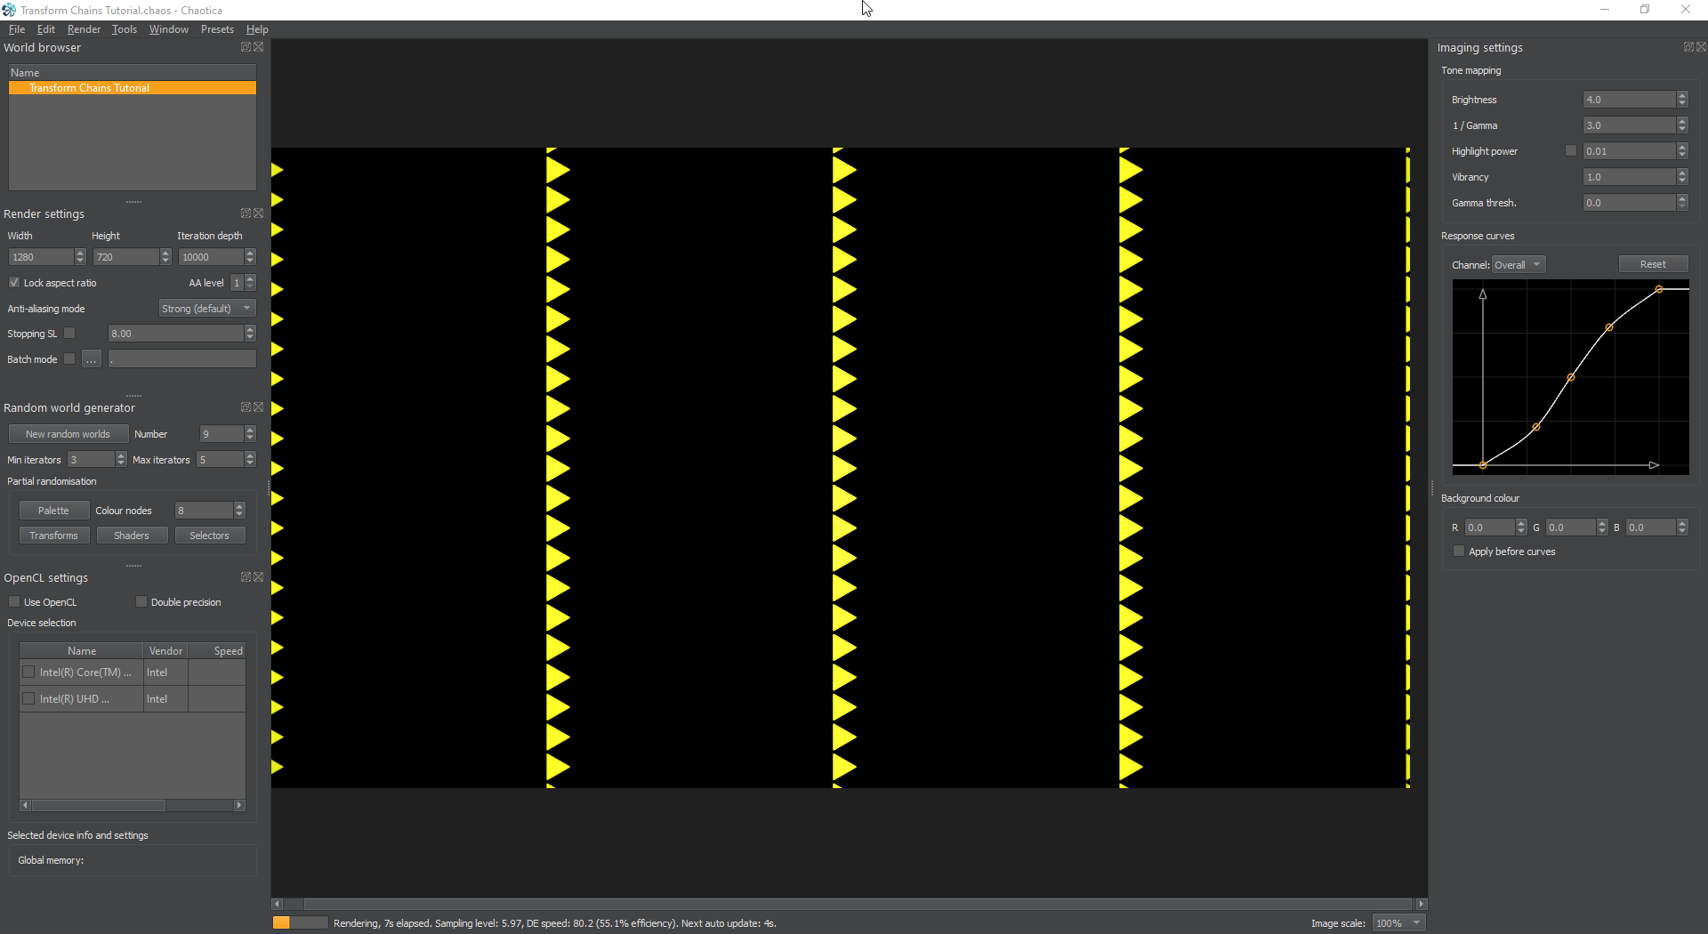Click the rendering progress bar
The image size is (1708, 934).
click(x=300, y=923)
